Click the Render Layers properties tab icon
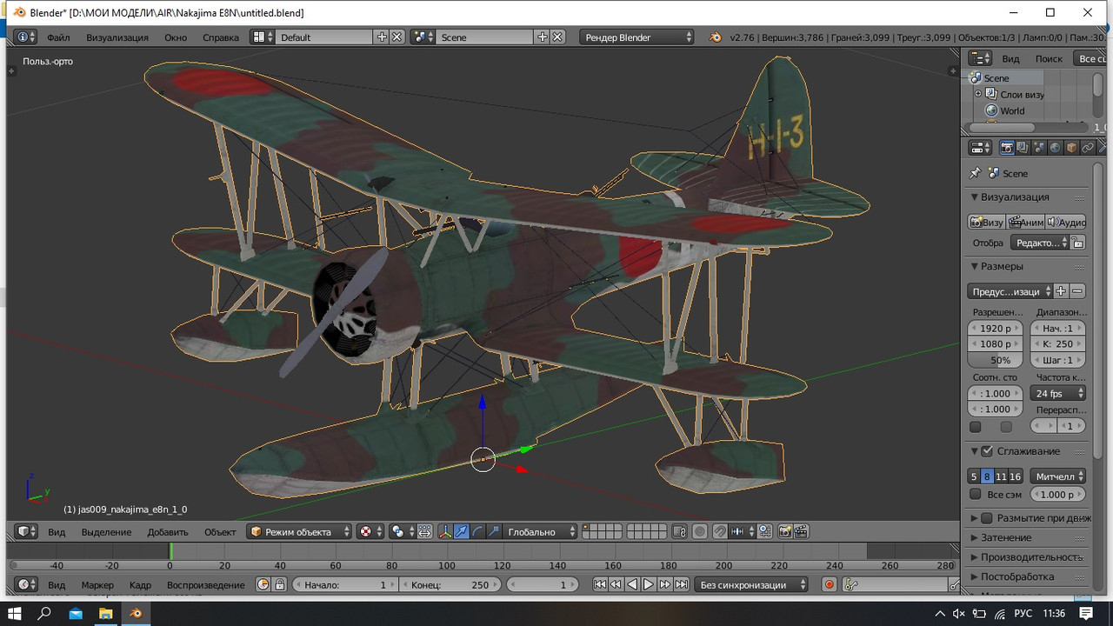Screen dimensions: 1113x626 pyautogui.click(x=1023, y=148)
